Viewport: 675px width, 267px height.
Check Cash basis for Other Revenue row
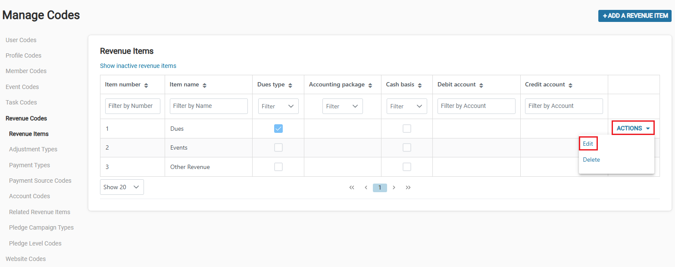(x=407, y=167)
